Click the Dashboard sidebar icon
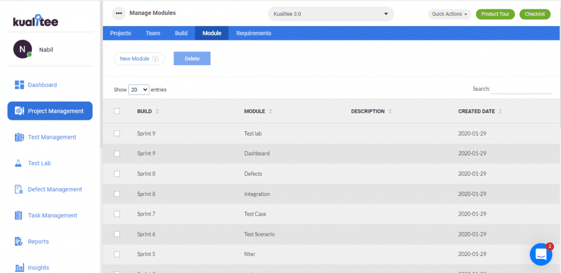Screen dimensions: 561x273 tap(19, 85)
